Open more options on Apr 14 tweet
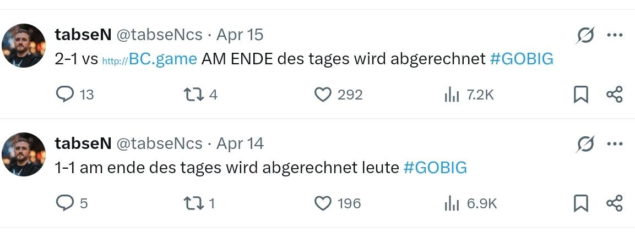Viewport: 635px width, 238px height. pos(614,143)
